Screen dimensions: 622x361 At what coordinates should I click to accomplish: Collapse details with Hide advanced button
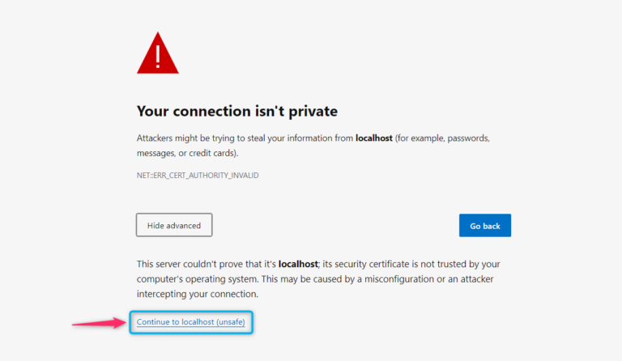[173, 225]
